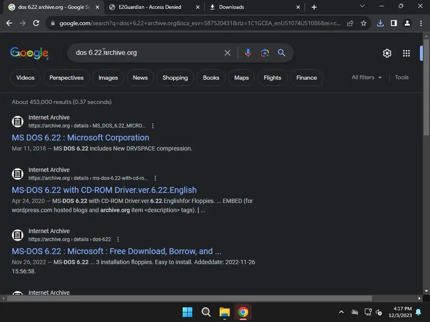Clear the Google search box
The width and height of the screenshot is (430, 322).
coord(227,53)
